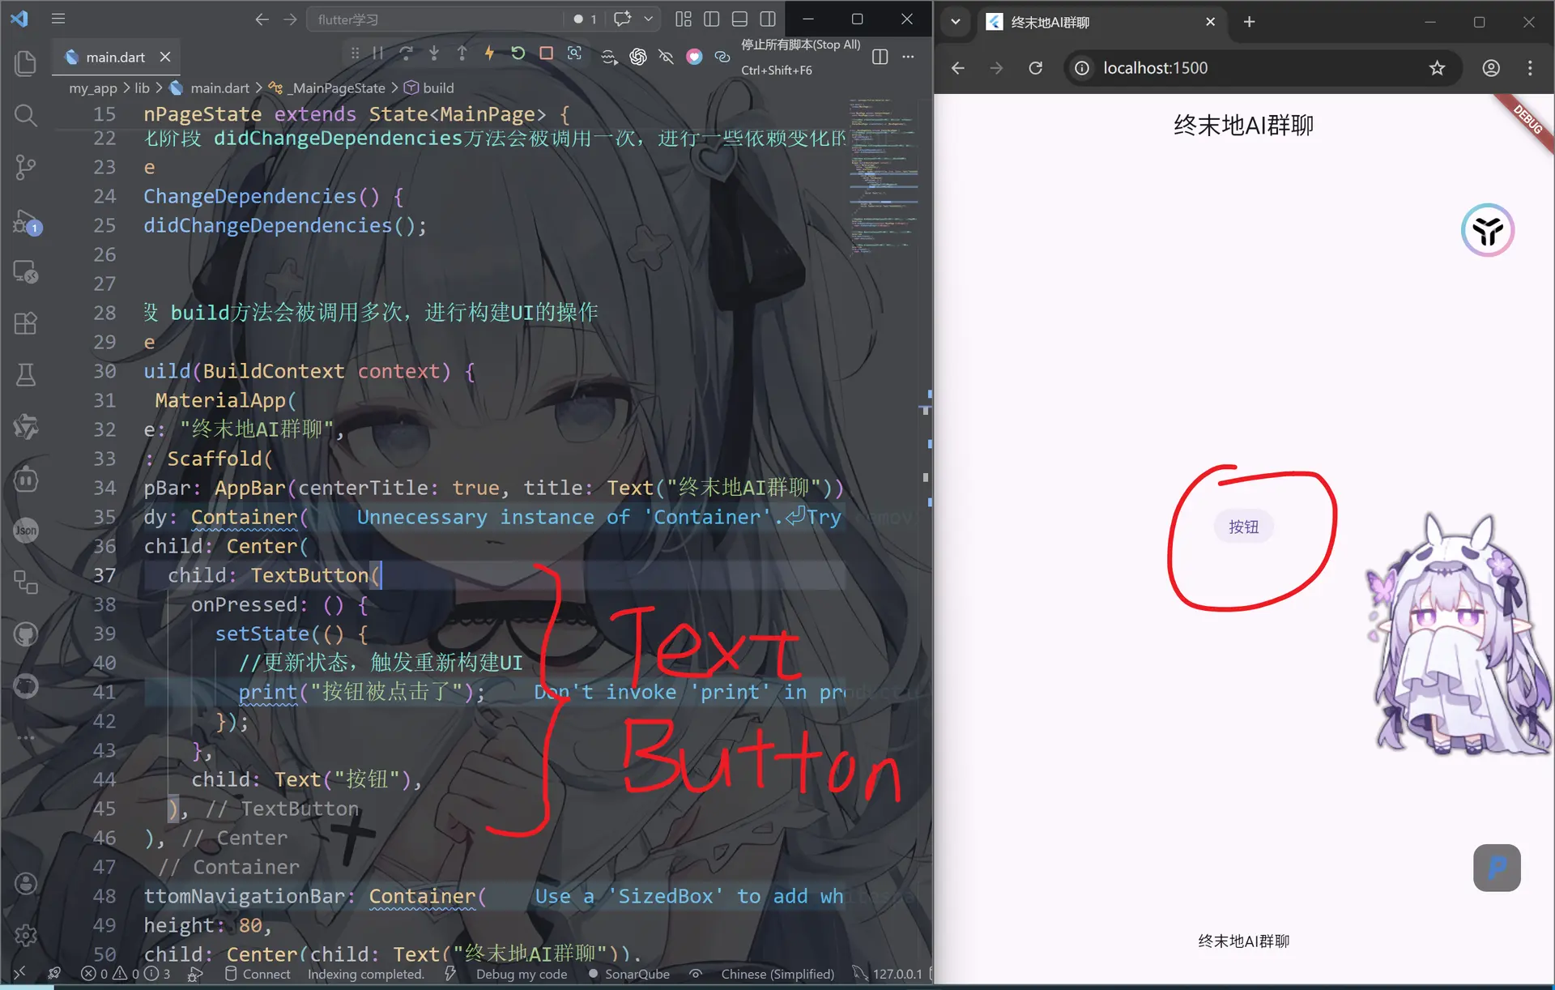Open the Flutter widget inspector icon
1555x990 pixels.
(574, 53)
